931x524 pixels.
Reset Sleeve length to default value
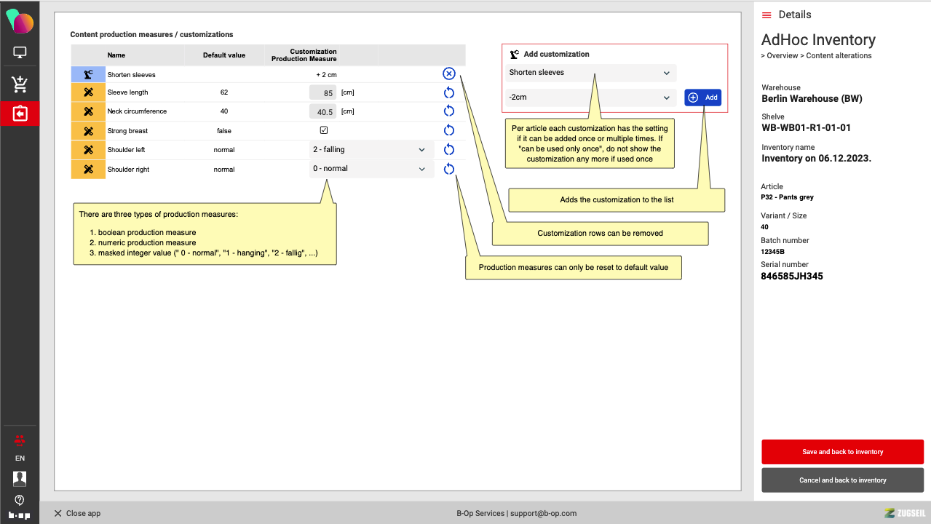point(449,92)
